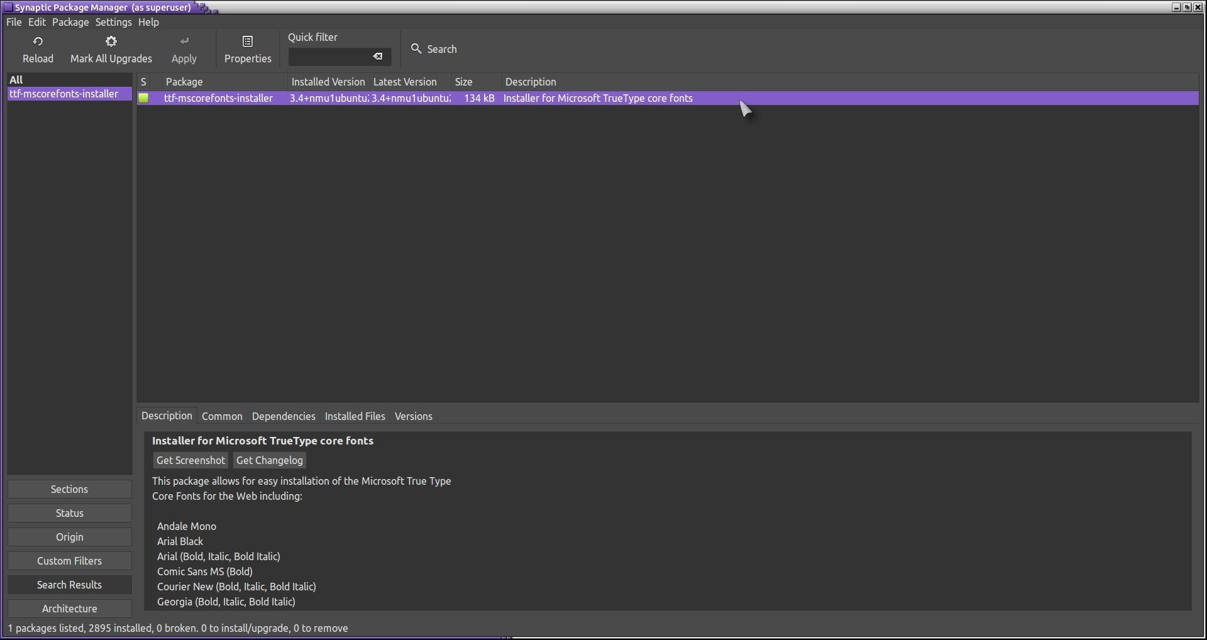Minimize the Synaptic window
This screenshot has height=640, width=1207.
point(1176,8)
